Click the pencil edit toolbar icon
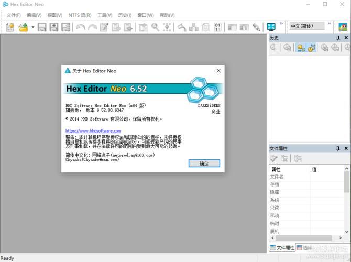This screenshot has width=351, height=262. pyautogui.click(x=256, y=27)
